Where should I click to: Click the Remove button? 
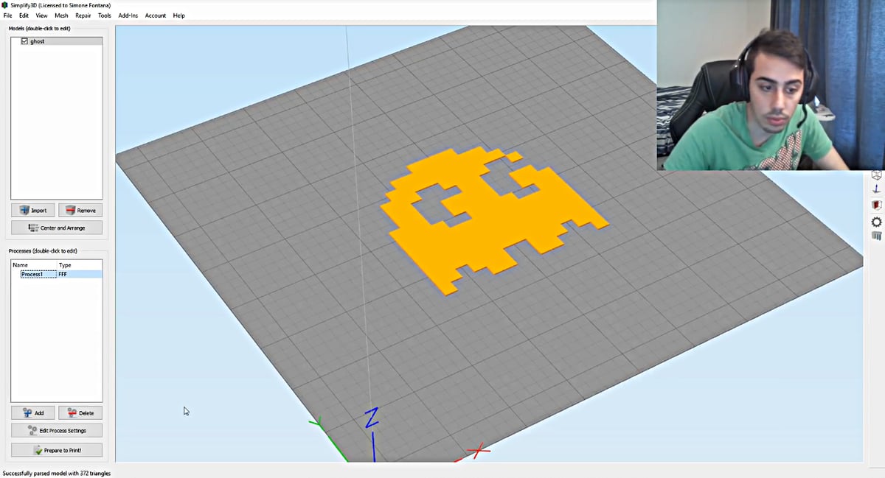(80, 210)
